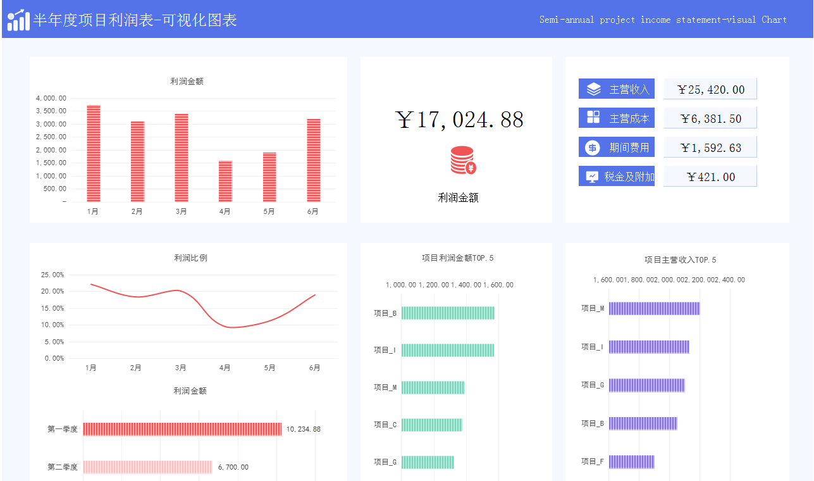Select the purple 项目_F revenue bar
This screenshot has width=814, height=481.
click(632, 461)
